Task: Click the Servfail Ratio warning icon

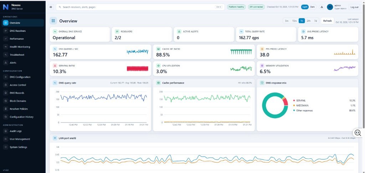Action: (x=55, y=66)
